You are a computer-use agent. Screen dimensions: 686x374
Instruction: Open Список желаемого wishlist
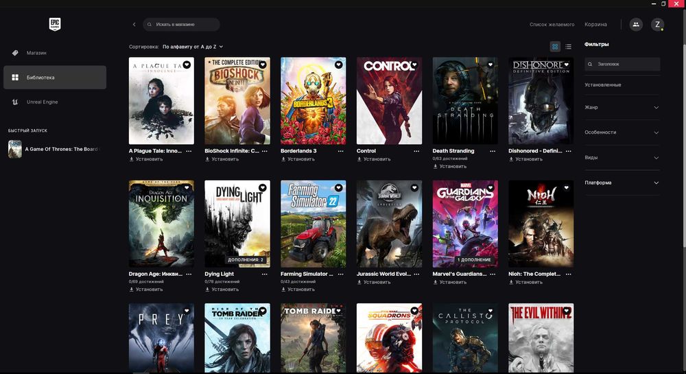coord(552,25)
